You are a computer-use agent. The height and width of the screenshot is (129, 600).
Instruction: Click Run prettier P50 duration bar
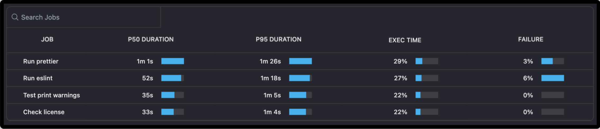click(x=172, y=61)
